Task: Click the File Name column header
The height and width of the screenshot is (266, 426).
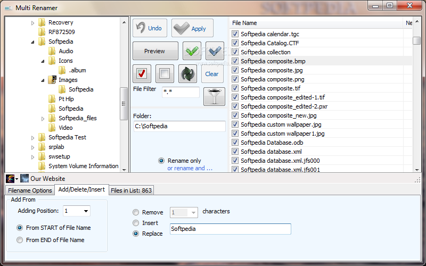Action: tap(316, 23)
